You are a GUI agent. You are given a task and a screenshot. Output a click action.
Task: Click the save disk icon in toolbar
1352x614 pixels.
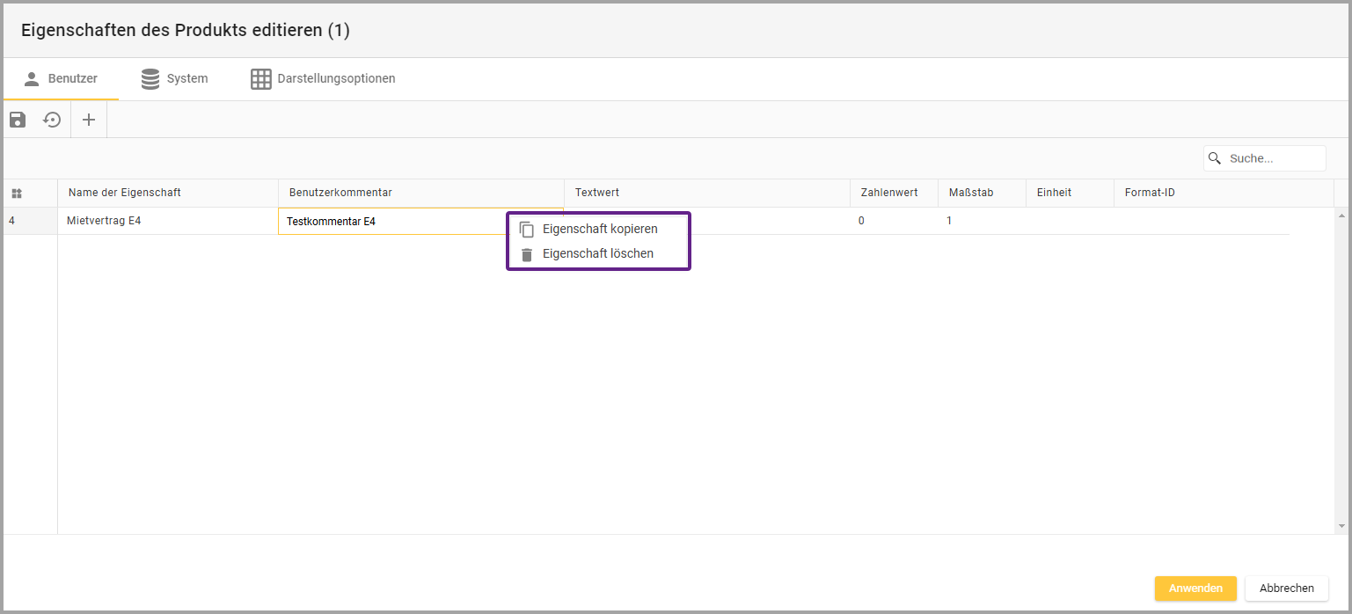coord(18,120)
